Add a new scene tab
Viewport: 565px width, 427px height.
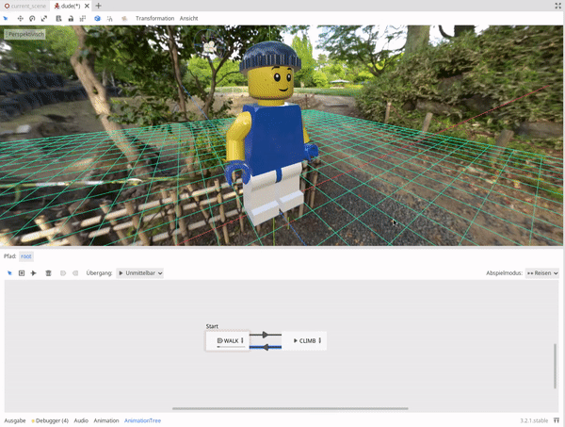coord(98,6)
